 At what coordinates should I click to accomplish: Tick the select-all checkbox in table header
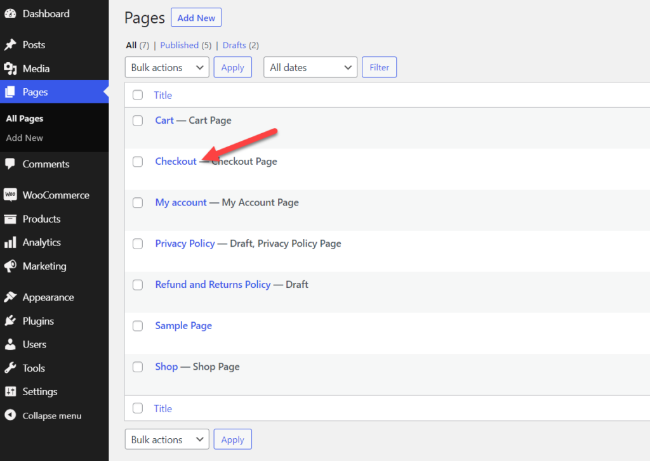click(138, 95)
